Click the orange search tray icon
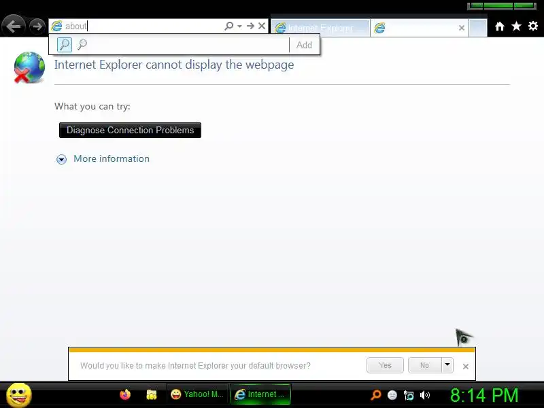The width and height of the screenshot is (544, 408). click(376, 395)
